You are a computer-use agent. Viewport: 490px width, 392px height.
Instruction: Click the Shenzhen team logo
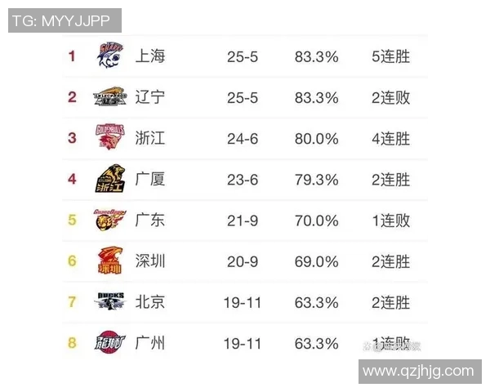pyautogui.click(x=109, y=261)
